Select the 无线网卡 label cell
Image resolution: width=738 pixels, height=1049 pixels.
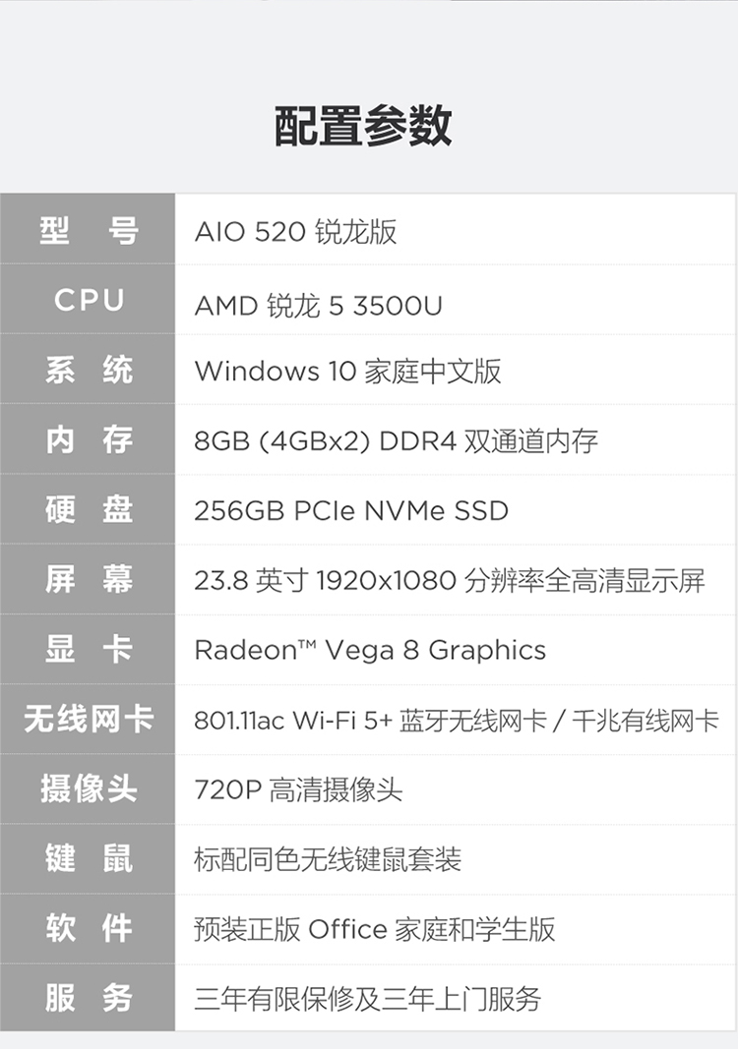[x=88, y=719]
